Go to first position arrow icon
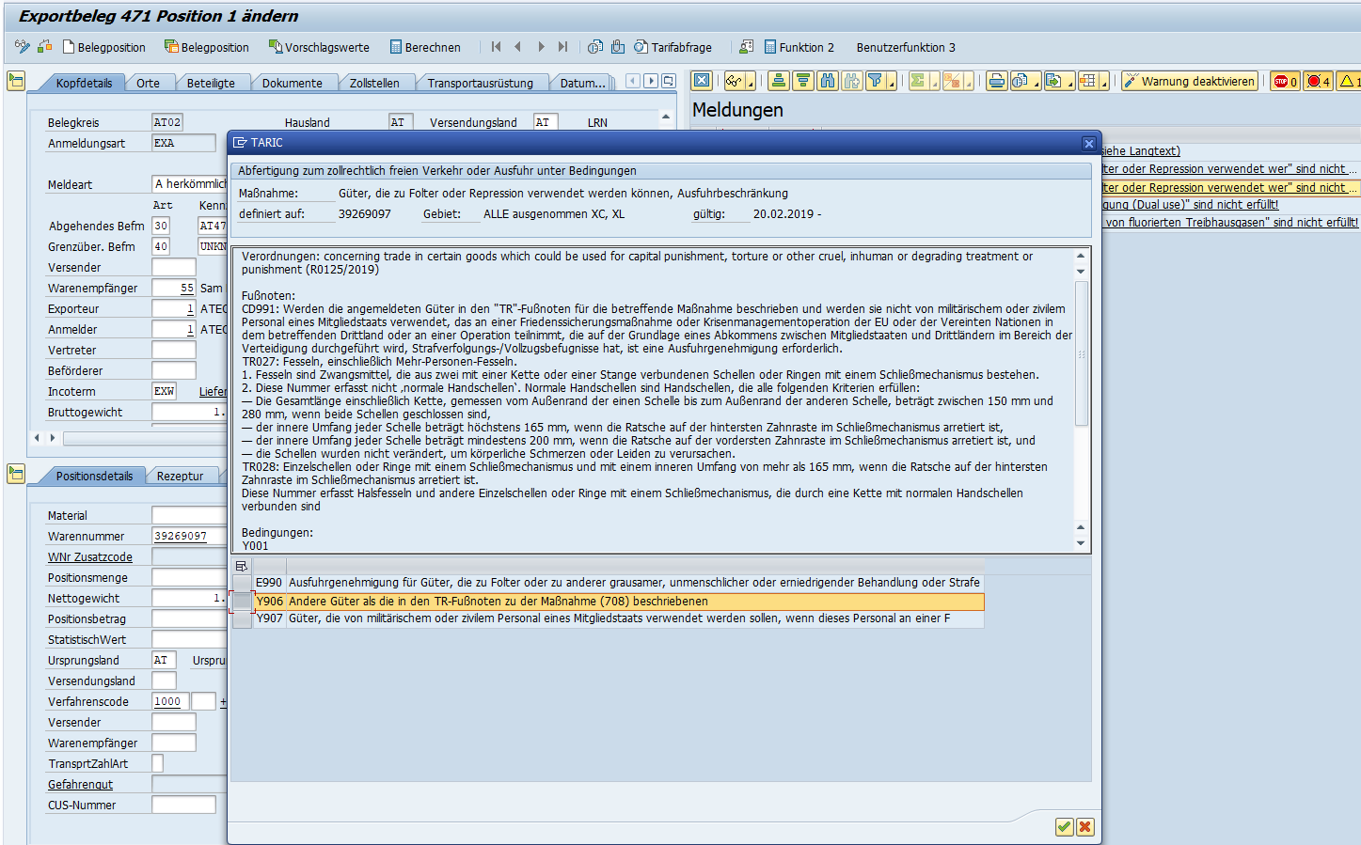Screen dimensions: 1361x845 (x=496, y=47)
